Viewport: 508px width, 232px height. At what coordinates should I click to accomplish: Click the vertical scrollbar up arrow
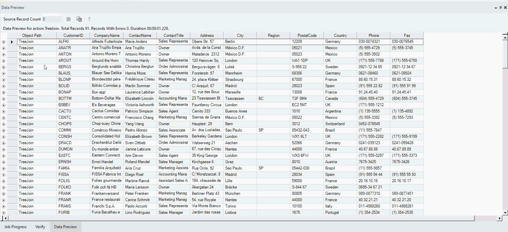[505, 38]
